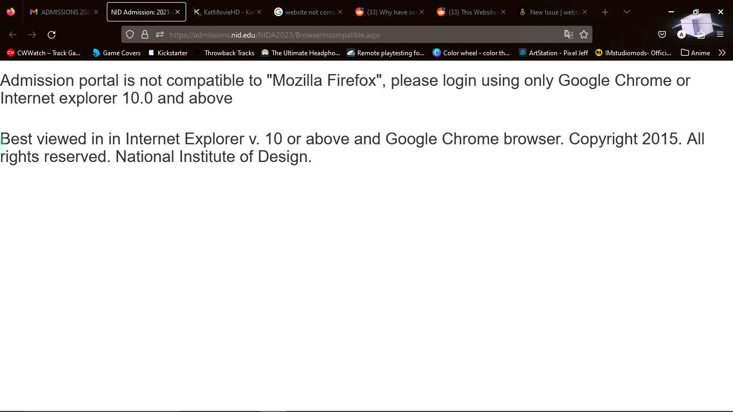Open the Color wheel bookmark
733x412 pixels.
(471, 53)
